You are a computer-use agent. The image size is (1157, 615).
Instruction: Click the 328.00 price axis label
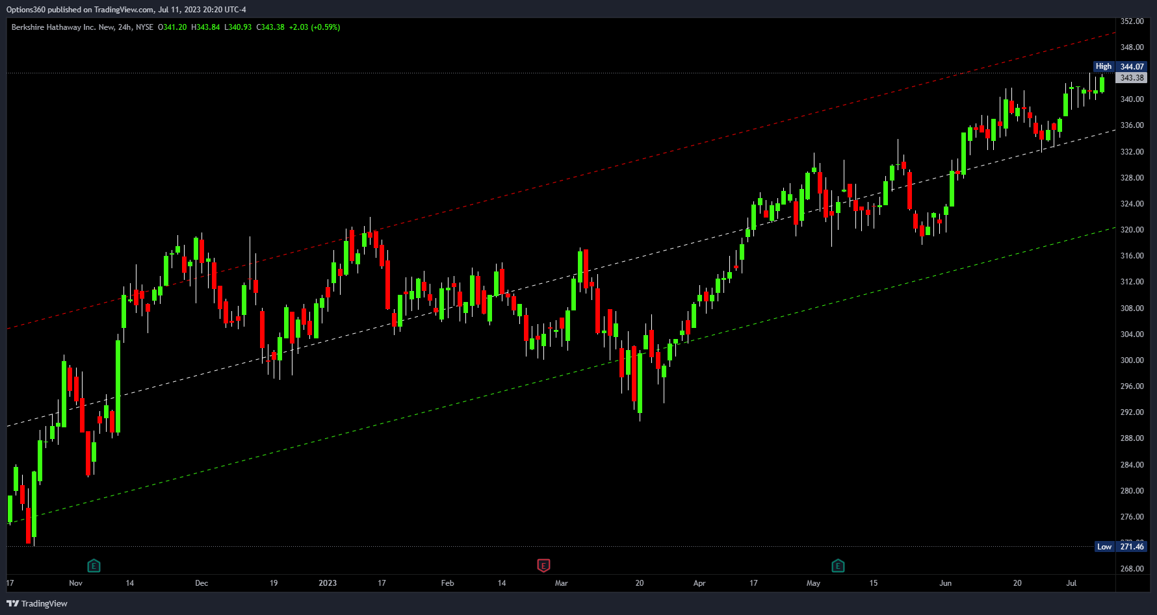click(x=1132, y=177)
